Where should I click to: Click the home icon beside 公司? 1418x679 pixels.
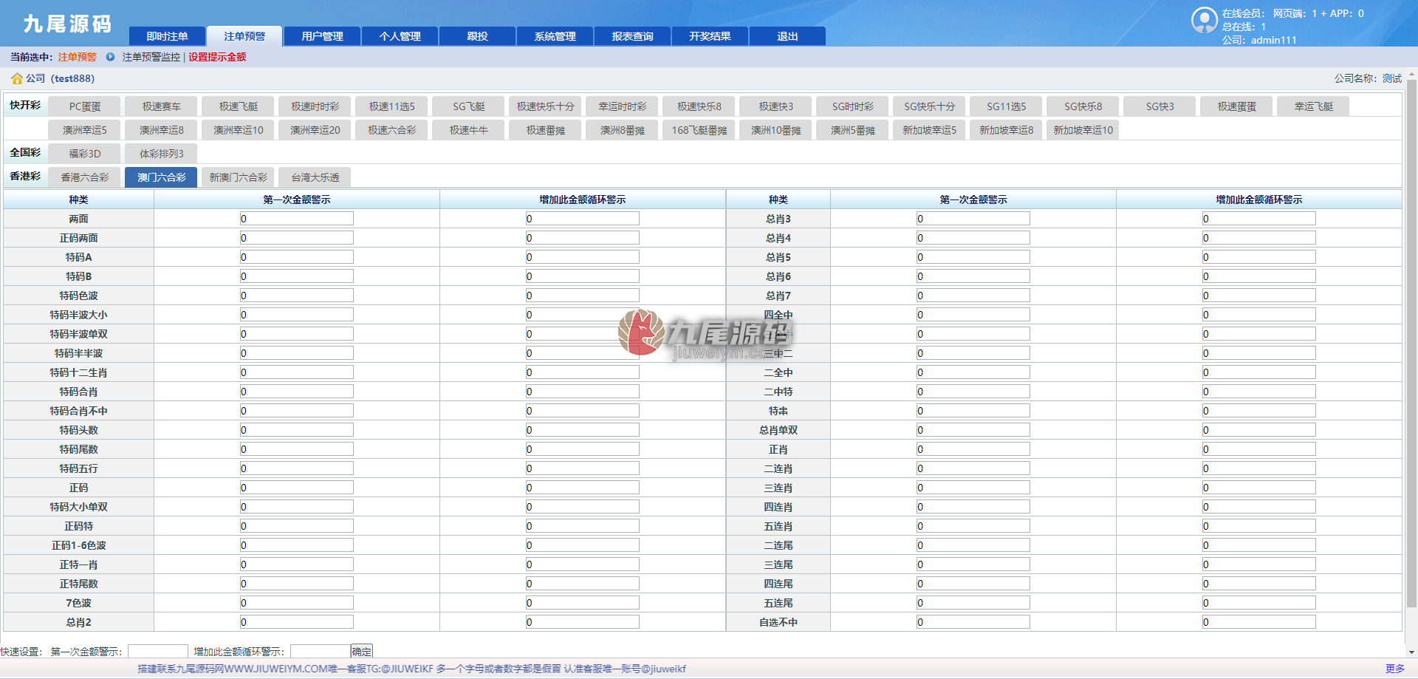coord(17,78)
